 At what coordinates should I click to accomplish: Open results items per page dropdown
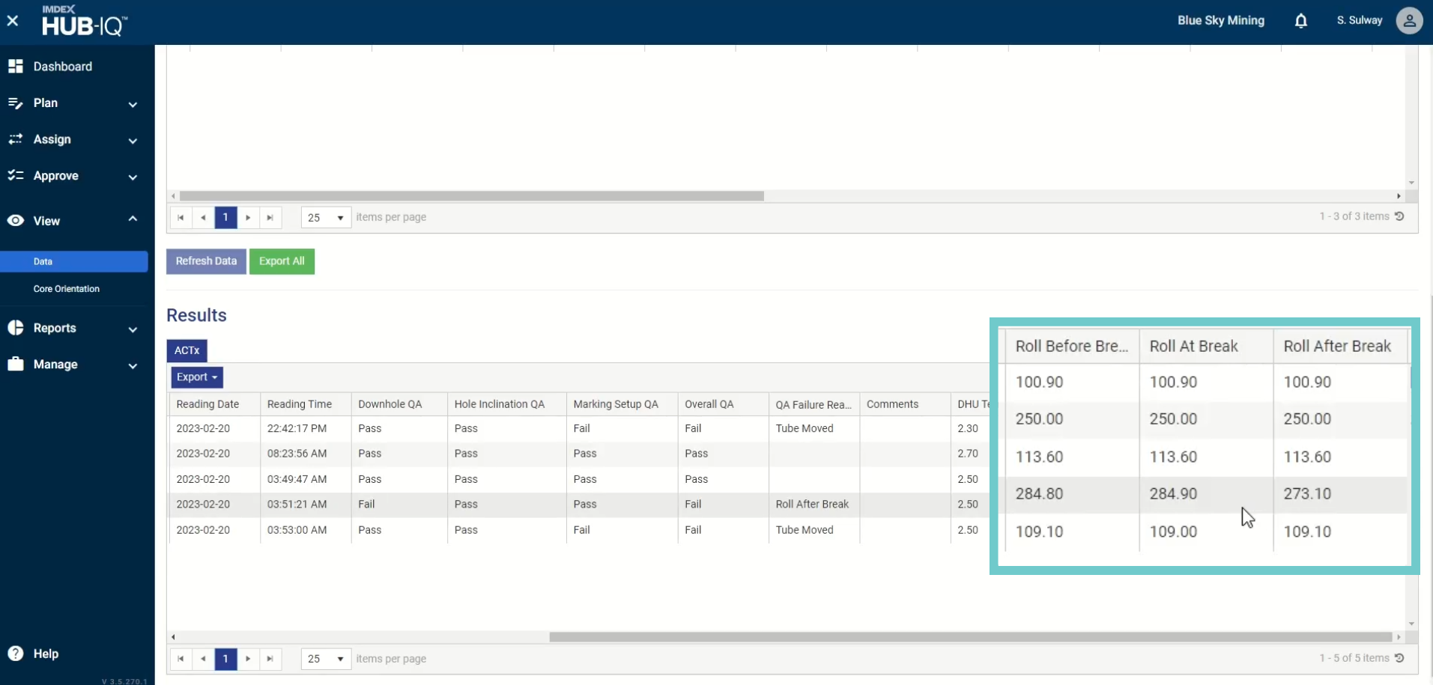point(326,659)
